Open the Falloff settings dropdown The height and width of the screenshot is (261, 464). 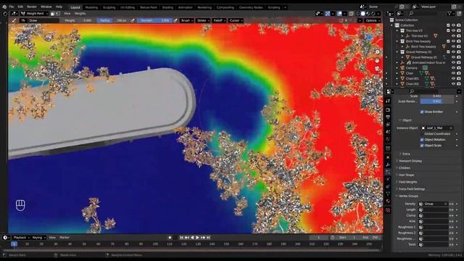click(x=219, y=20)
